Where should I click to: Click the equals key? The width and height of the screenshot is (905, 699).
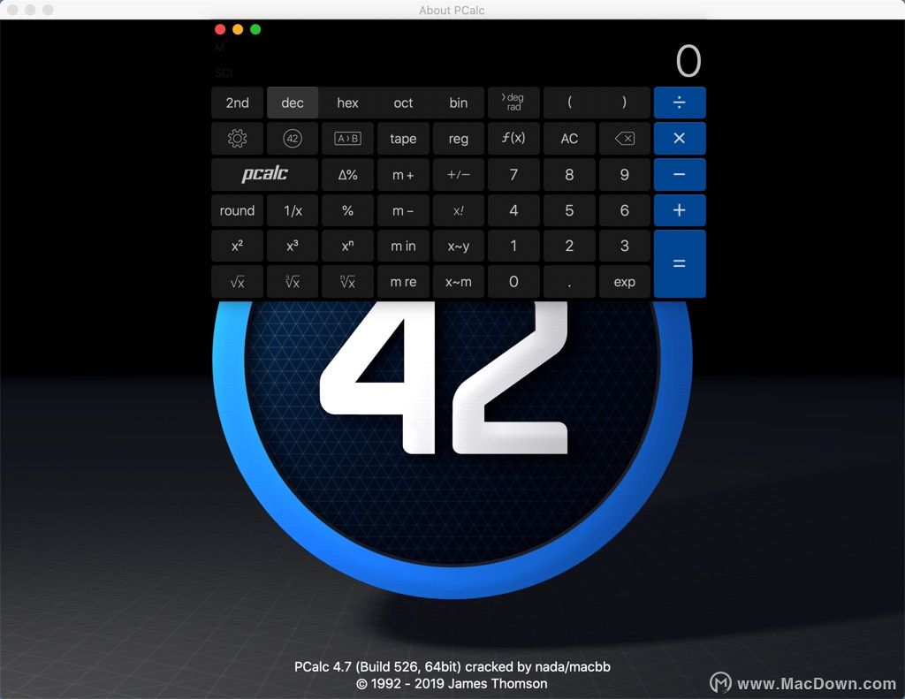(680, 264)
